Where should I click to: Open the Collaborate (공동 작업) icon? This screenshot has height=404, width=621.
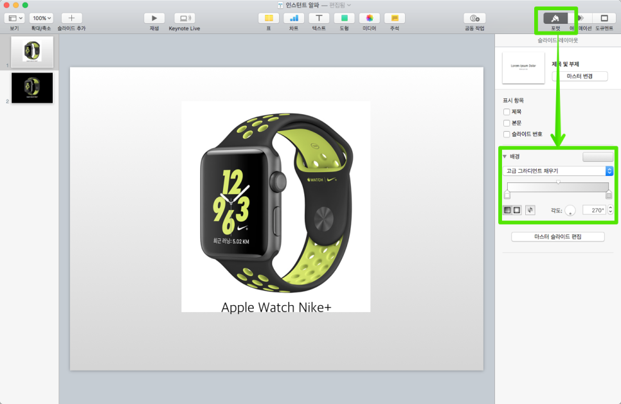474,18
